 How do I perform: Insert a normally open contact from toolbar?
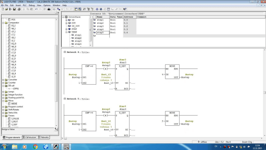97,9
